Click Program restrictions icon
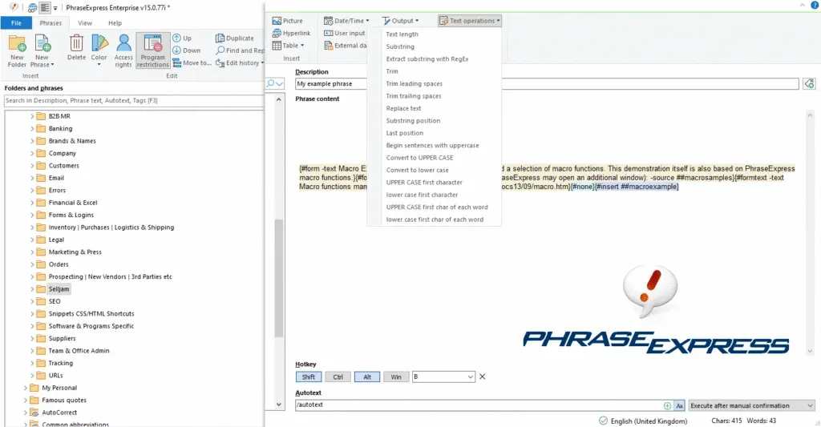Viewport: 821px width, 427px height. (153, 50)
